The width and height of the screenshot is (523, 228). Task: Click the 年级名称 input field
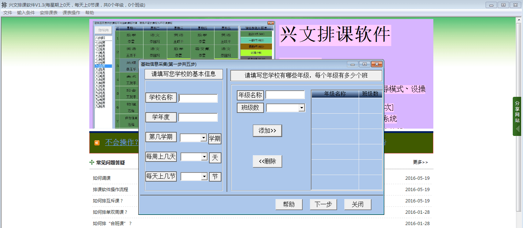[285, 95]
